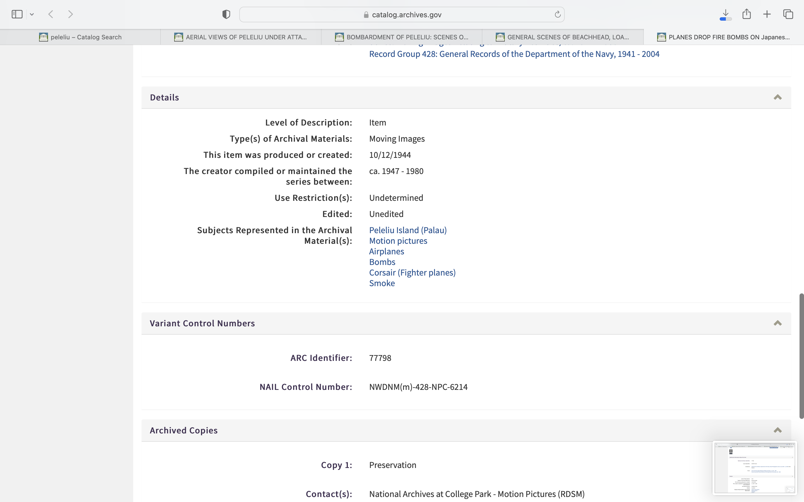Open the Corsair (Fighter planes) subject link

click(412, 272)
